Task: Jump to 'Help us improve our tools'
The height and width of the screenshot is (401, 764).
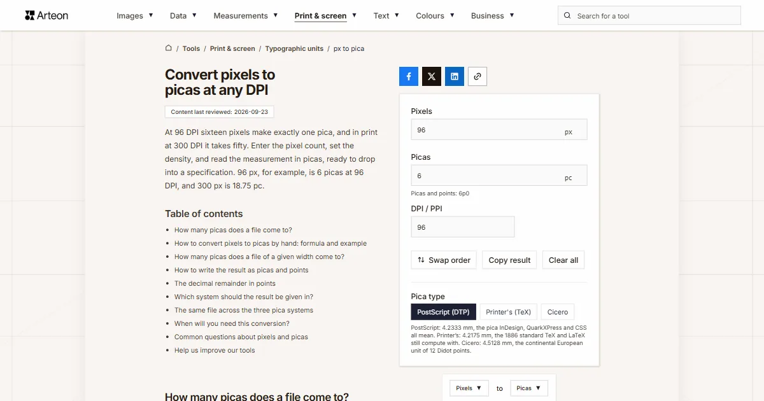Action: click(215, 350)
